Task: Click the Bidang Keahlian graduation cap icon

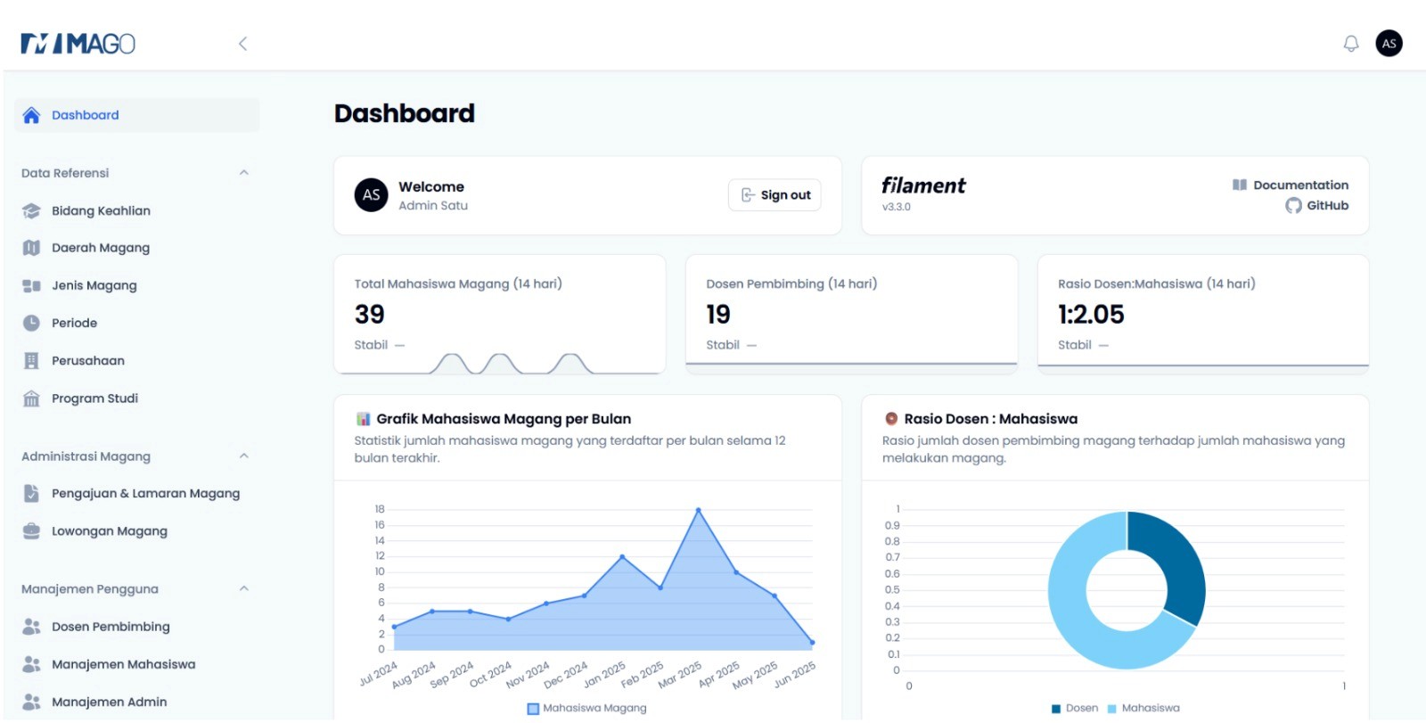Action: [x=31, y=210]
